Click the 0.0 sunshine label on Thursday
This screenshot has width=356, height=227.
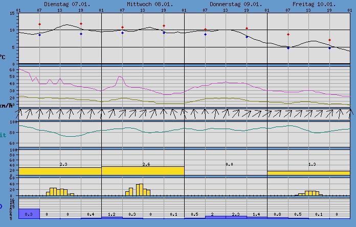(229, 164)
